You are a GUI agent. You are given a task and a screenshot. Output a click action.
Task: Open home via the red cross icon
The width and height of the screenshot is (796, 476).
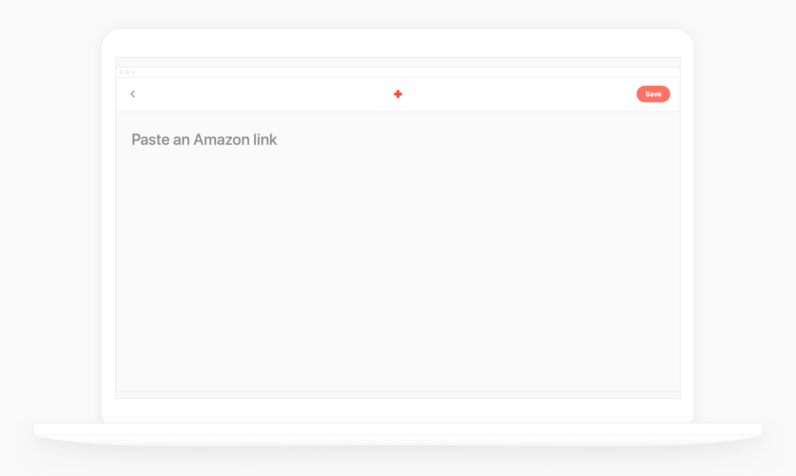coord(398,94)
